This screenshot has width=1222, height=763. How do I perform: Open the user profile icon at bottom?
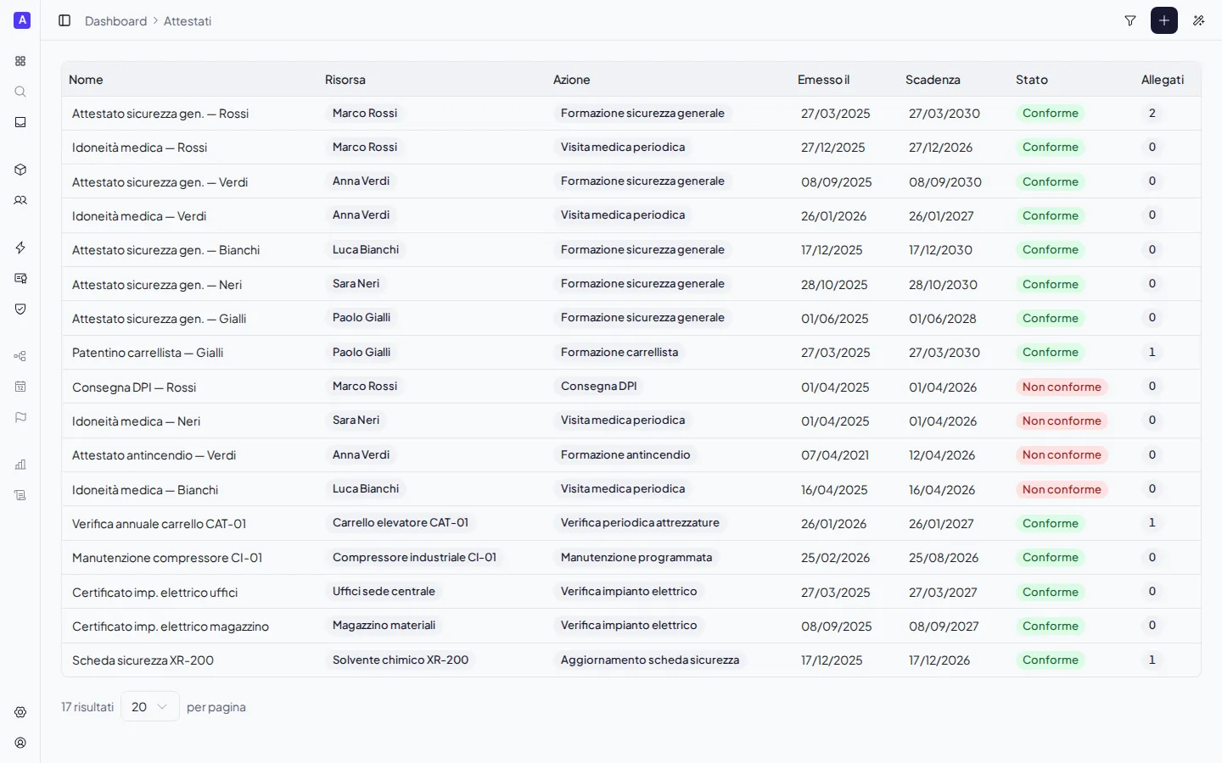(20, 743)
